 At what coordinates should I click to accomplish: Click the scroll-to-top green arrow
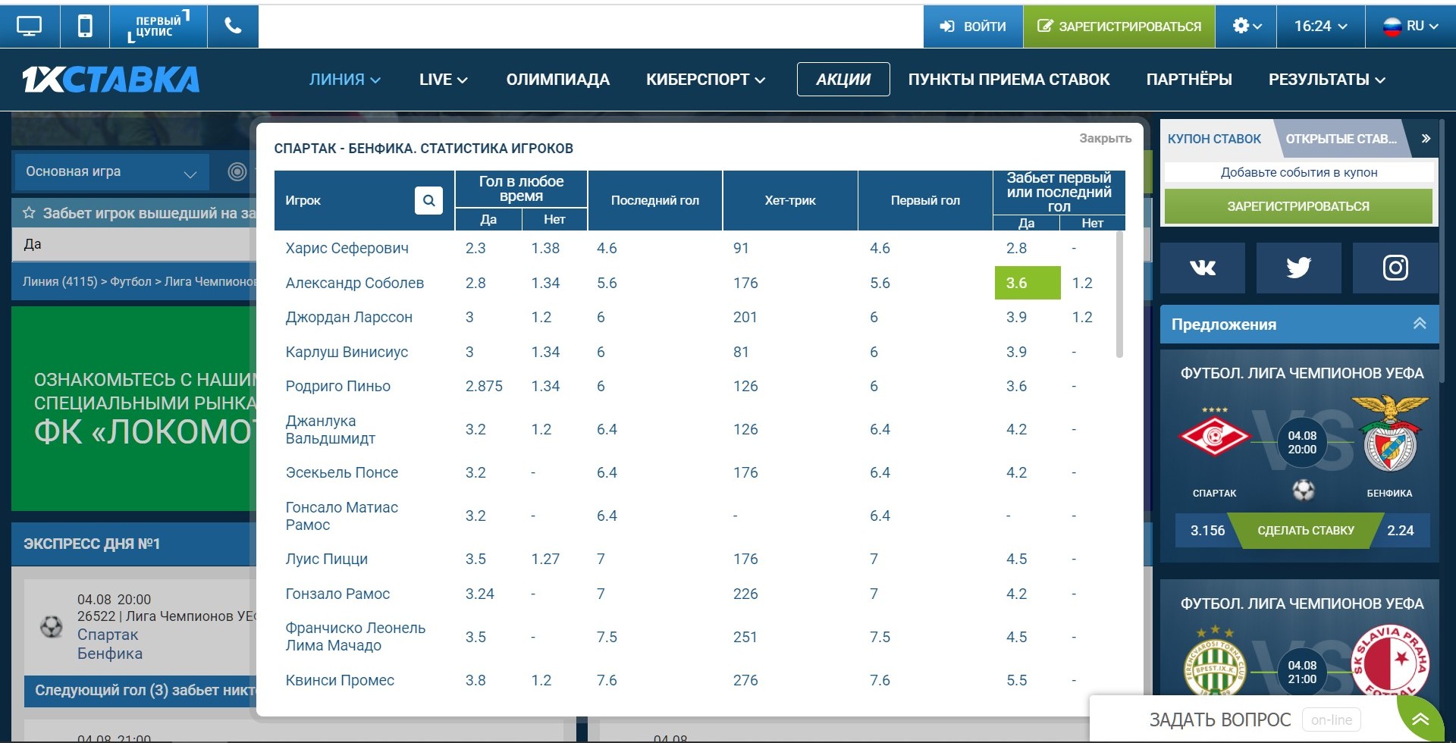click(x=1420, y=719)
